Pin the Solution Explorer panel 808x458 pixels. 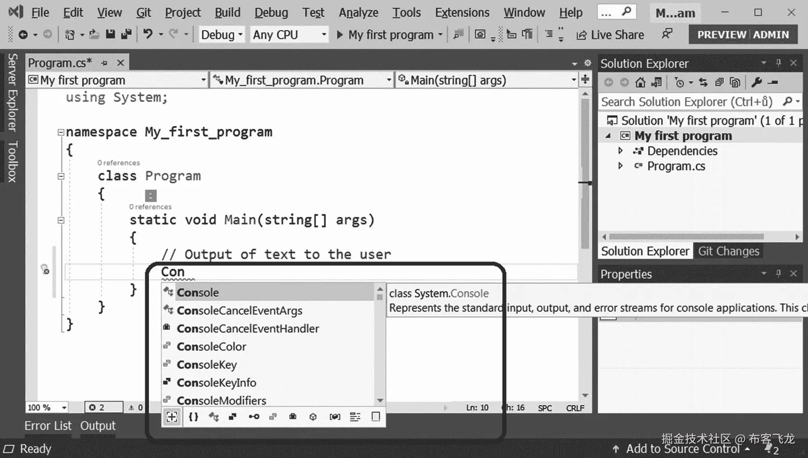click(x=778, y=63)
